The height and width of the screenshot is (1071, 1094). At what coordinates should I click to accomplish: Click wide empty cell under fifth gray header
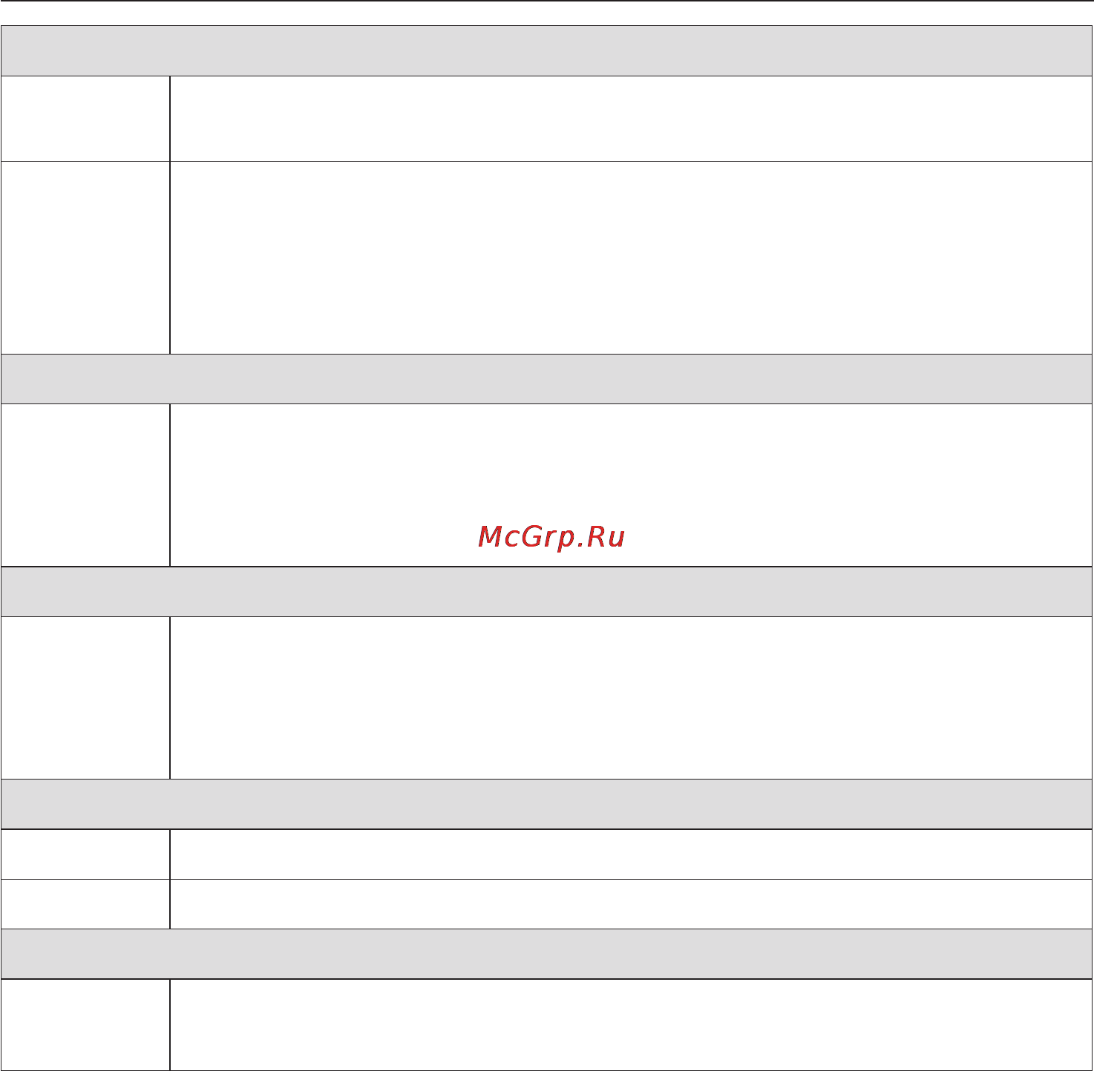point(631,1025)
